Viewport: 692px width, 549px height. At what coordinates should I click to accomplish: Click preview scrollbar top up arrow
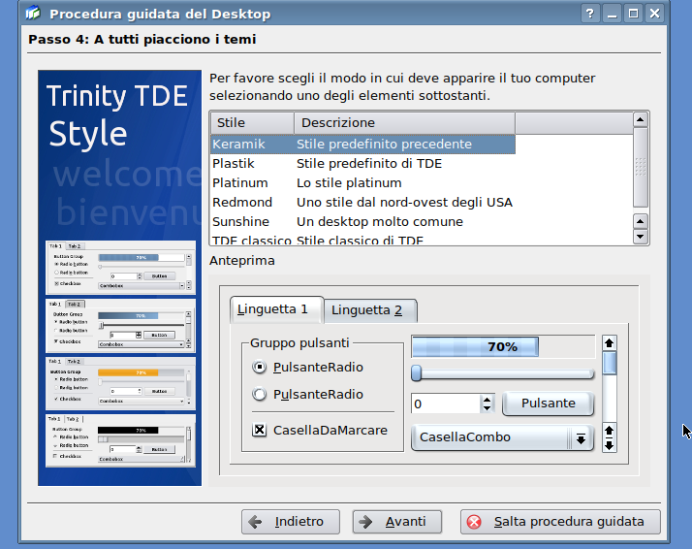tap(610, 342)
